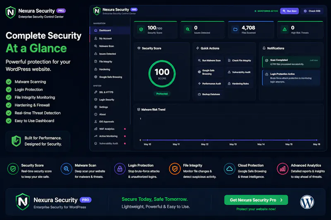Click the Real-time Threat Detection checkmark

9,113
